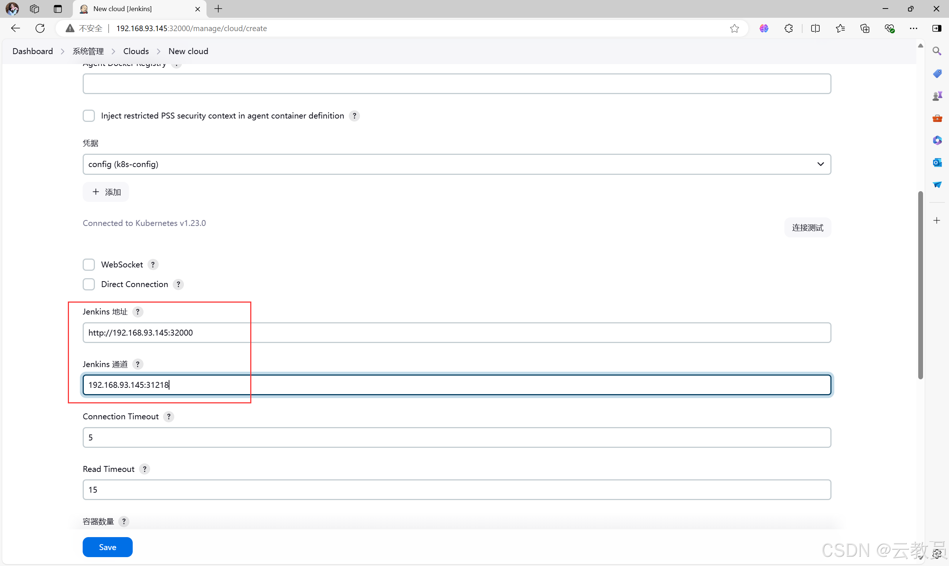Reload the page with refresh icon

click(40, 28)
